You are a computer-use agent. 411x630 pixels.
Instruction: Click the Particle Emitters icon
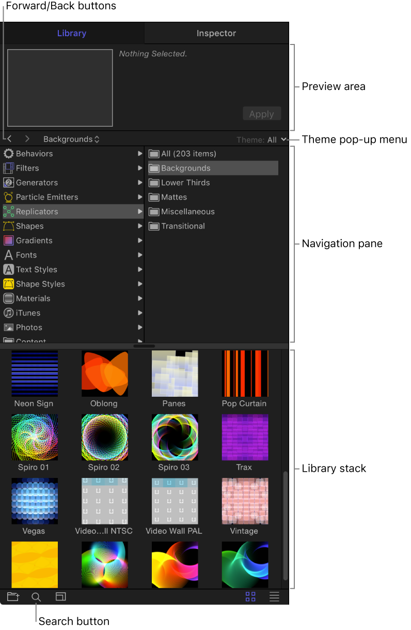coord(8,197)
